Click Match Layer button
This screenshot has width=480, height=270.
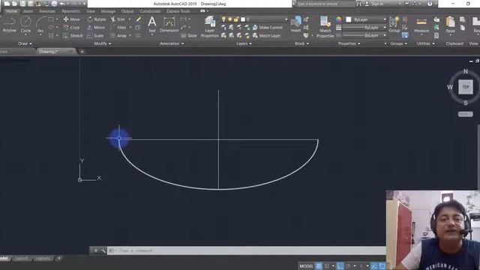point(267,36)
